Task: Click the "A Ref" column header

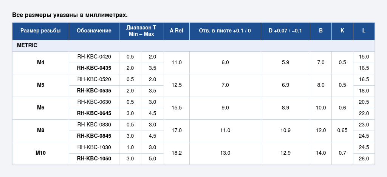Action: click(176, 31)
